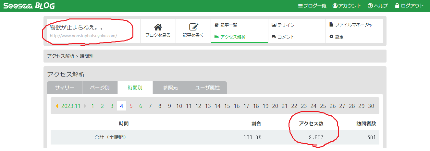Select day 12 in date row
Screen dimensions: 430x151
(x=198, y=106)
